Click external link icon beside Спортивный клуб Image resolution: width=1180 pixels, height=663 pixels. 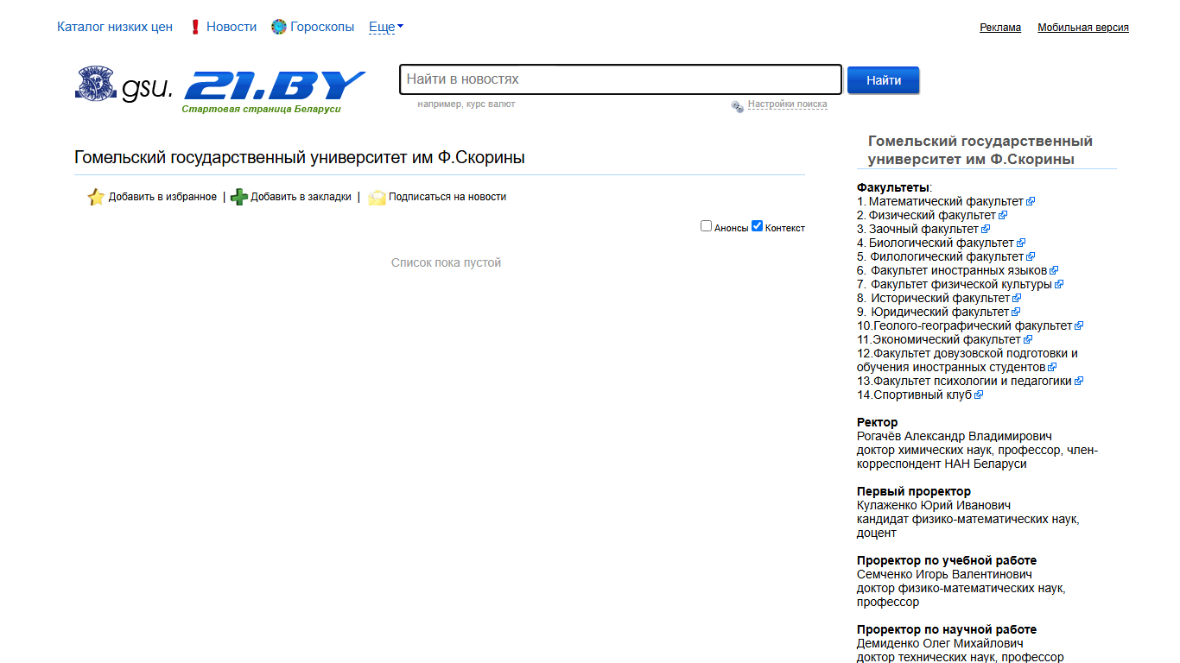coord(979,395)
